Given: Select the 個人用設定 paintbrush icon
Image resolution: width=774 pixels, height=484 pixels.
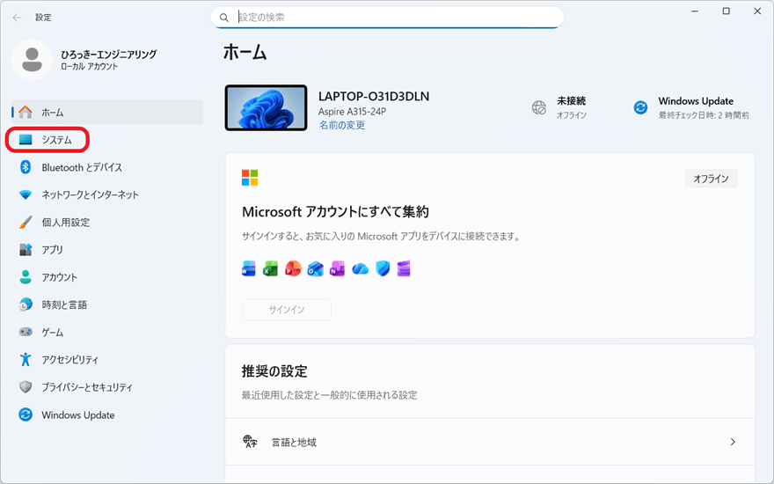Looking at the screenshot, I should [x=26, y=223].
